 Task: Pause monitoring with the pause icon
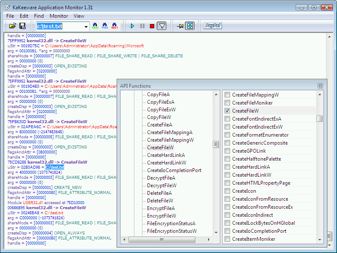tap(142, 26)
